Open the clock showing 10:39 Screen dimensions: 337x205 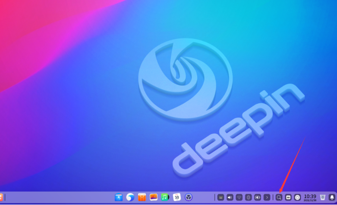310,198
